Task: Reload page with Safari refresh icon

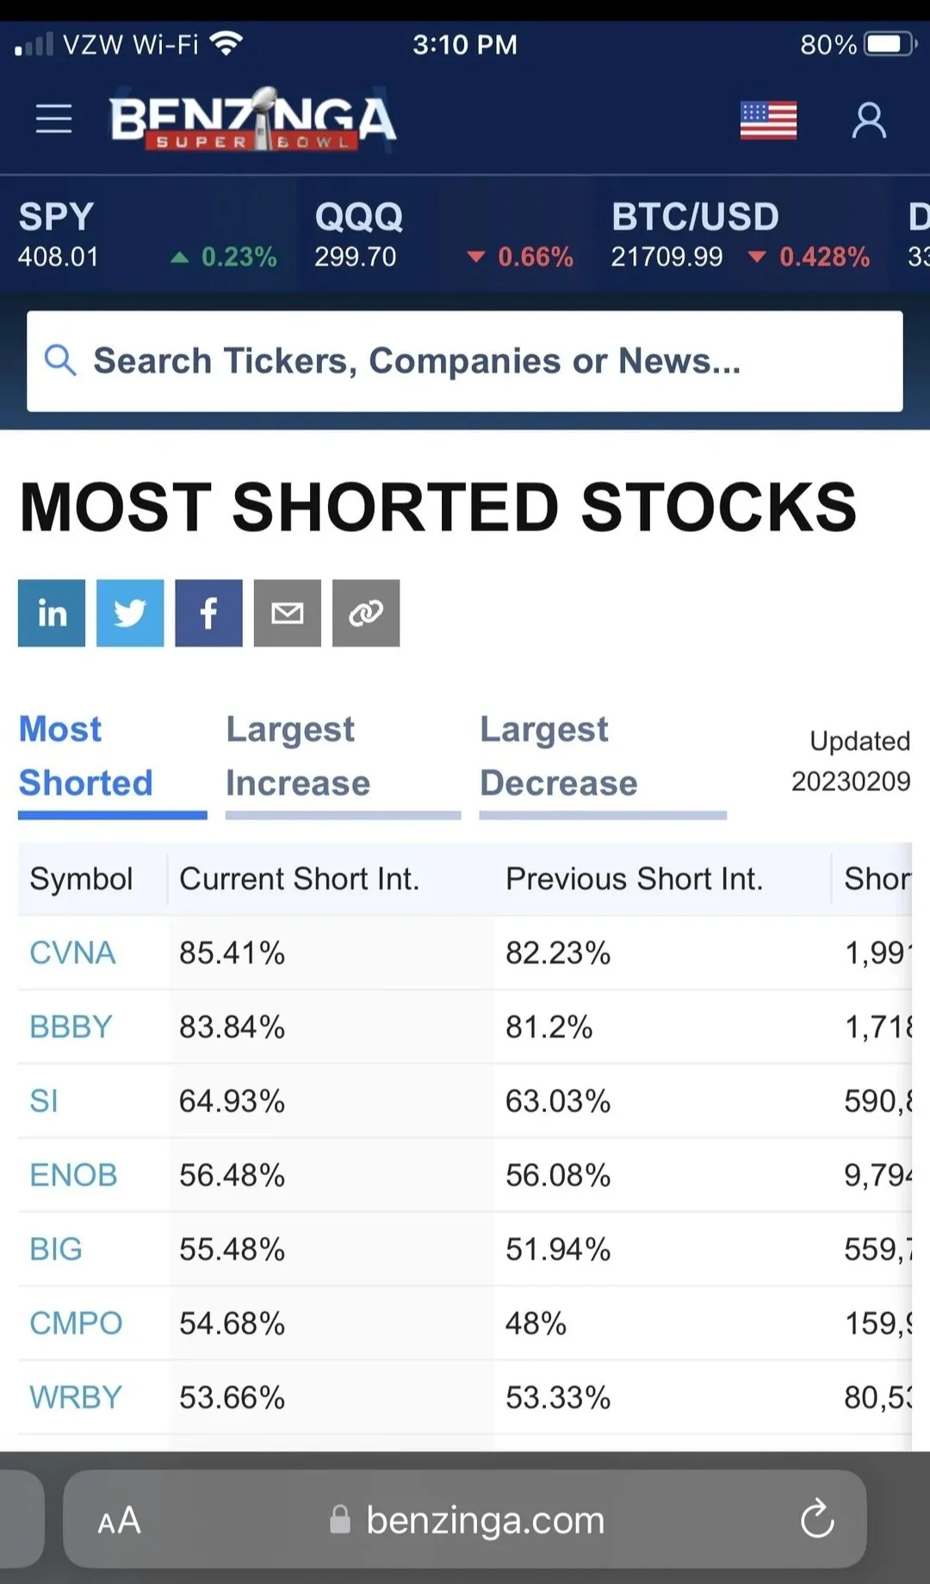Action: [816, 1519]
